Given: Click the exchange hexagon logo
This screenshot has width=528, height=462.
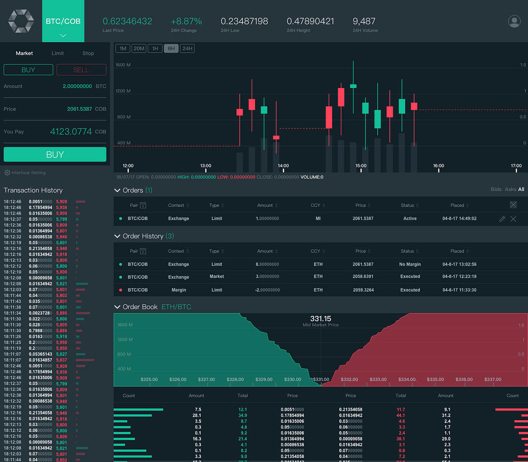Looking at the screenshot, I should 21,21.
